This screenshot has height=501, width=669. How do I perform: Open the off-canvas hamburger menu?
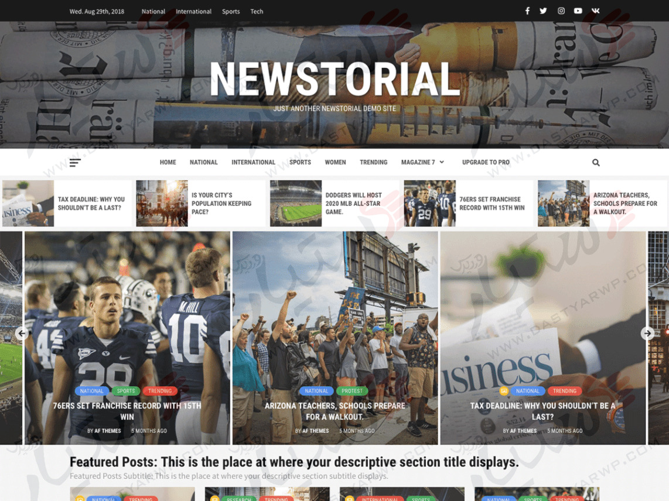[x=75, y=163]
